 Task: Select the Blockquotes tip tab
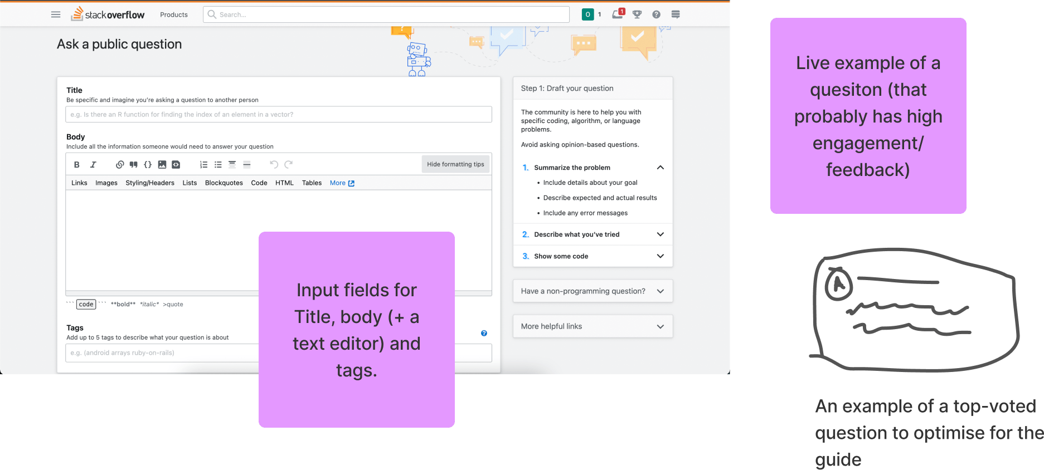(x=224, y=183)
